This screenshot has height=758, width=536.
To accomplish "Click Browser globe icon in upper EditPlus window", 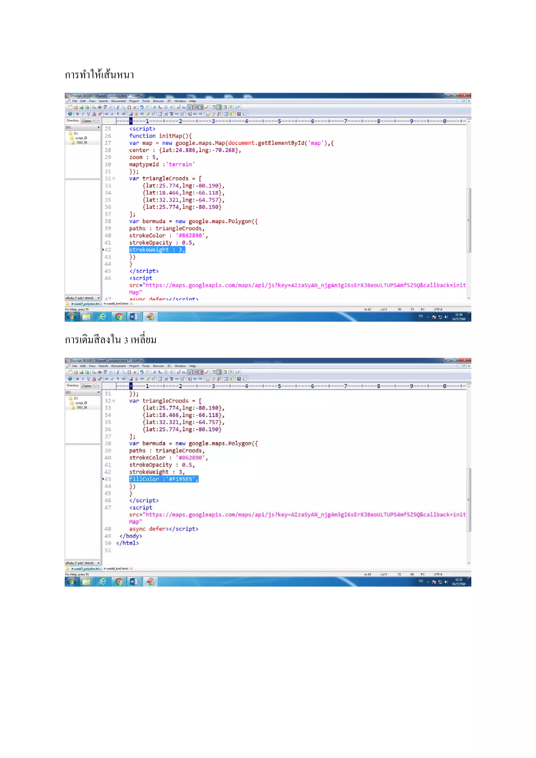I will [x=70, y=114].
